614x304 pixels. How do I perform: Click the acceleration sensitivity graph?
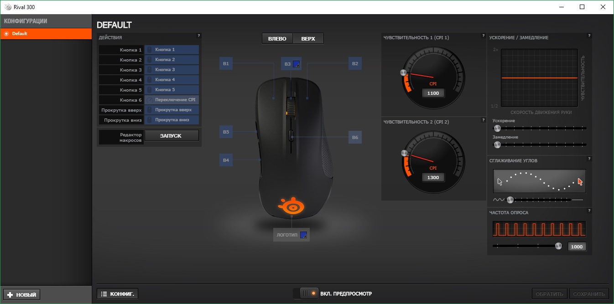click(x=539, y=78)
